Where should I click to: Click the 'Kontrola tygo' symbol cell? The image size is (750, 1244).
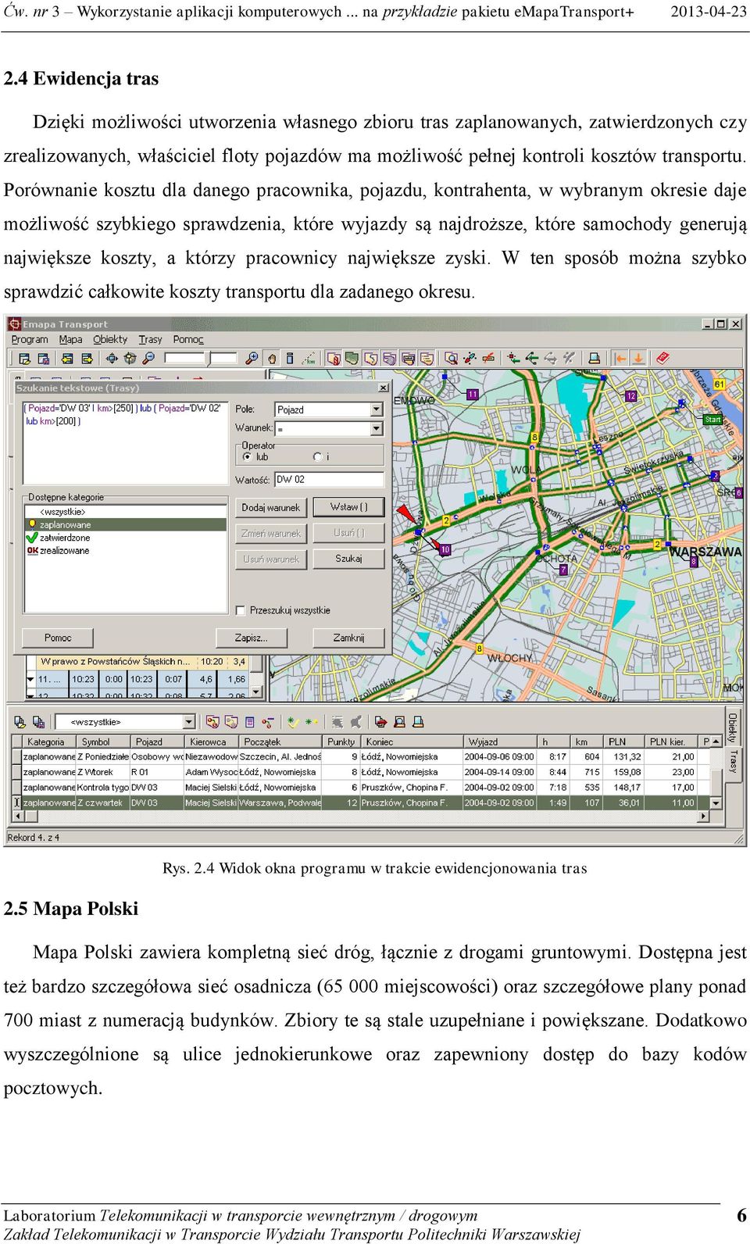102,788
